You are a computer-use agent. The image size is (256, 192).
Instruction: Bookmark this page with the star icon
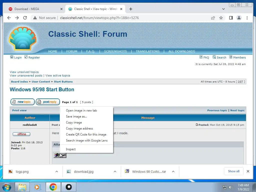coord(221,18)
